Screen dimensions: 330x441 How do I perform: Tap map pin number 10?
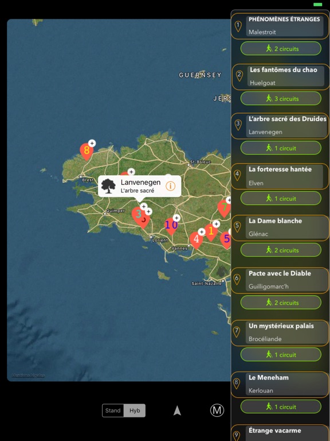click(x=171, y=226)
